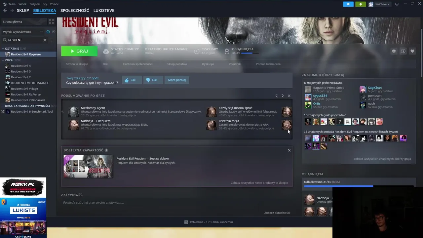Open SagiChan friend avatar
This screenshot has width=423, height=238.
pyautogui.click(x=363, y=89)
